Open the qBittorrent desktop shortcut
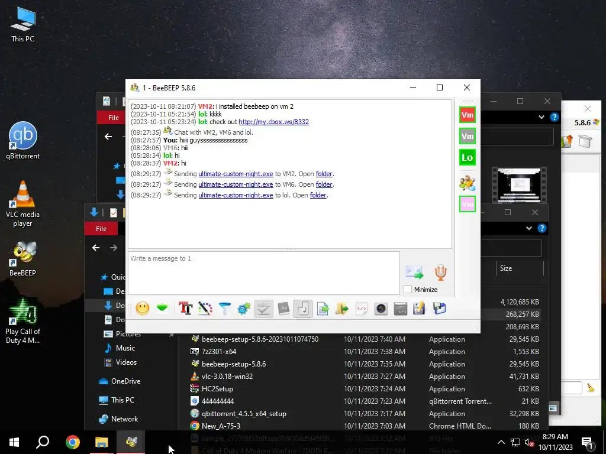 (22, 141)
